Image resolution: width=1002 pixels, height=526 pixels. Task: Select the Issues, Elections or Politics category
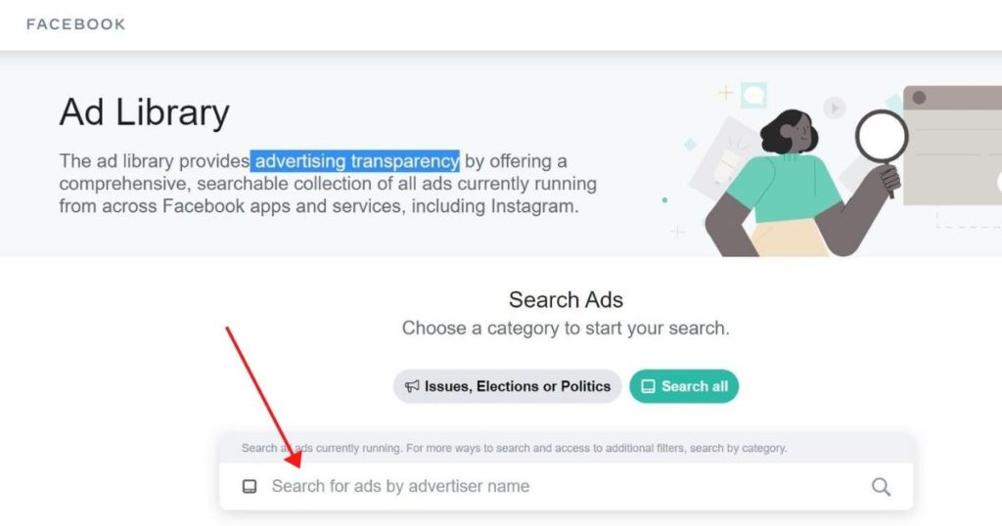508,386
